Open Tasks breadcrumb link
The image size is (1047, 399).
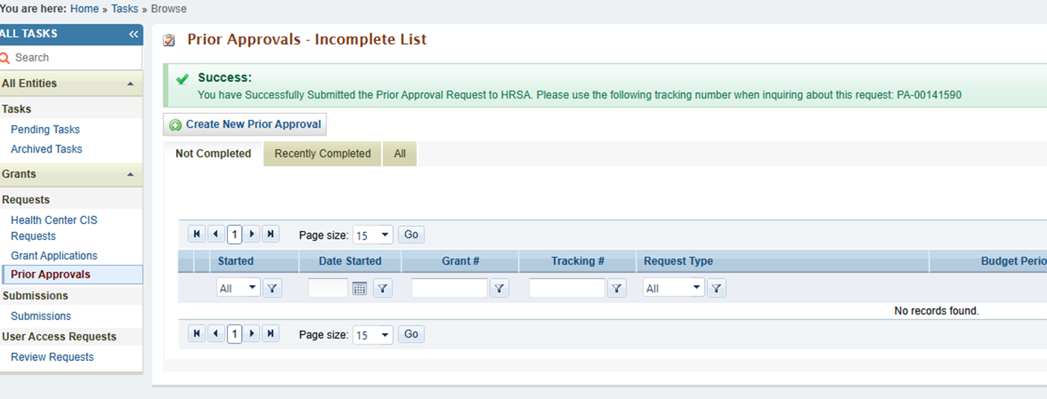click(125, 9)
